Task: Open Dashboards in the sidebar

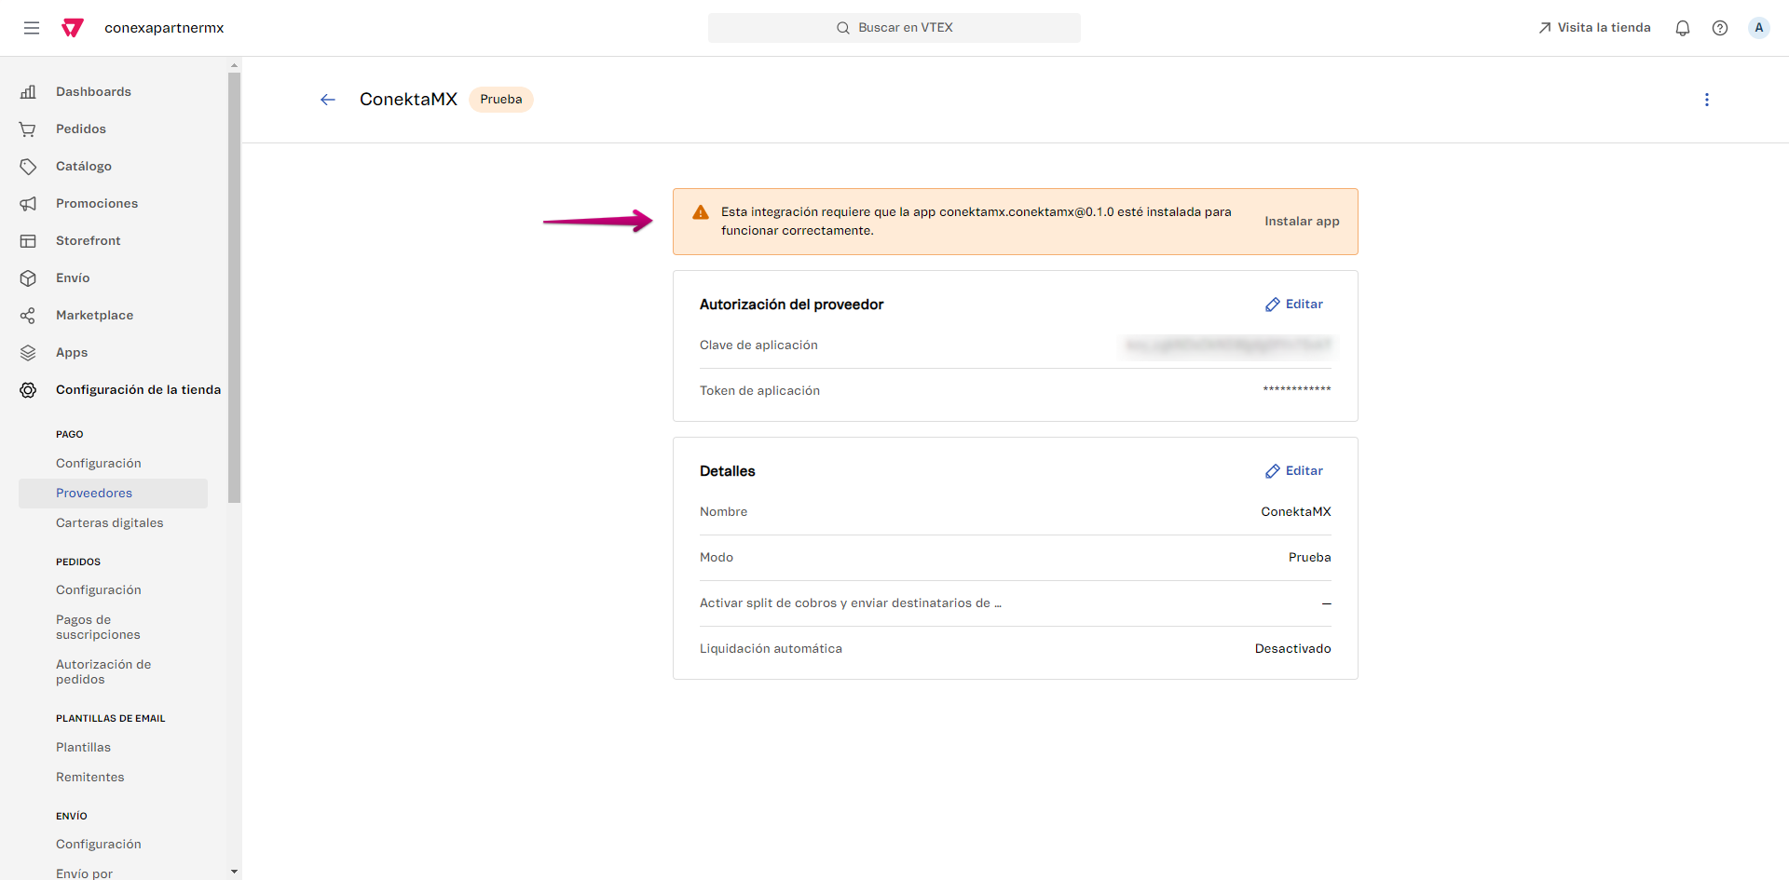Action: [93, 91]
